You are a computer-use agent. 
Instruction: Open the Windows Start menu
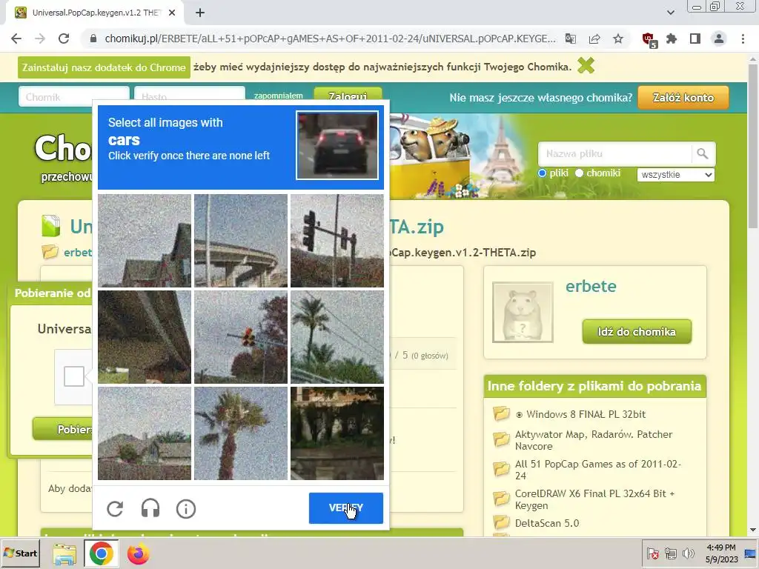tap(20, 553)
